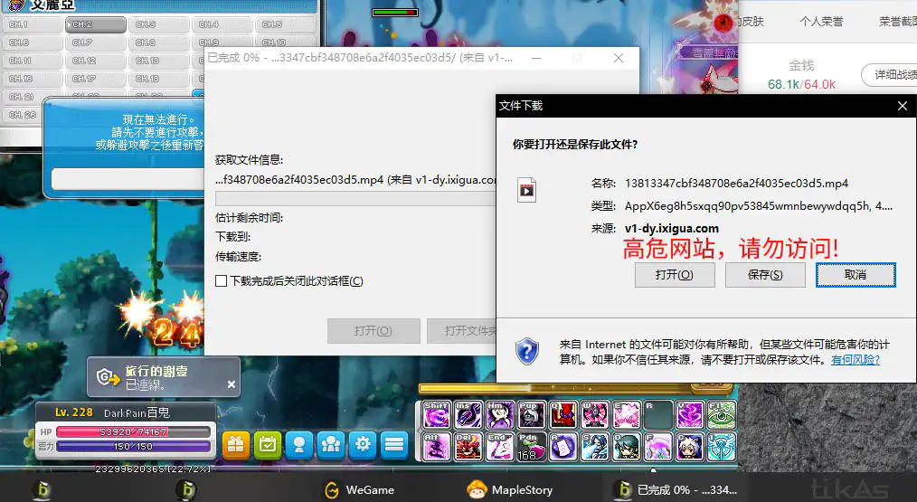Open the game settings gear icon
The height and width of the screenshot is (502, 917).
tap(363, 444)
